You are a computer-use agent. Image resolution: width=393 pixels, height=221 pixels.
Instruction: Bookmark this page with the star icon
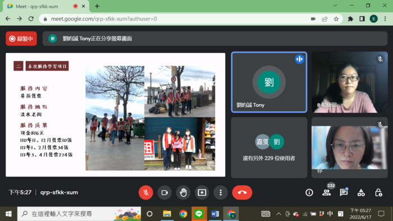[336, 19]
